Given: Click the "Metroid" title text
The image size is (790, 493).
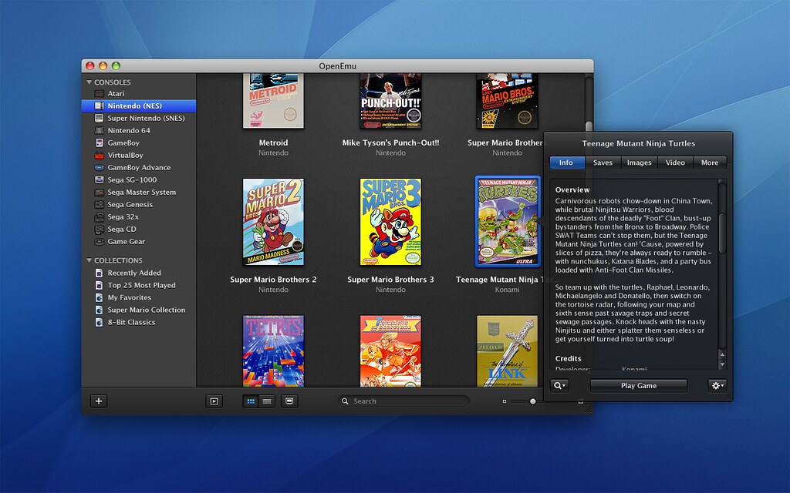Looking at the screenshot, I should (274, 143).
